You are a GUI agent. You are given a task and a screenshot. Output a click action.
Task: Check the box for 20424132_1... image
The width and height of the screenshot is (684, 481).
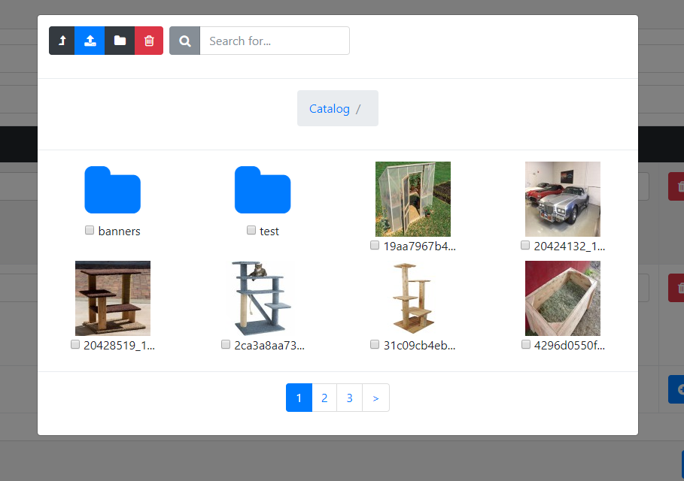click(x=525, y=245)
